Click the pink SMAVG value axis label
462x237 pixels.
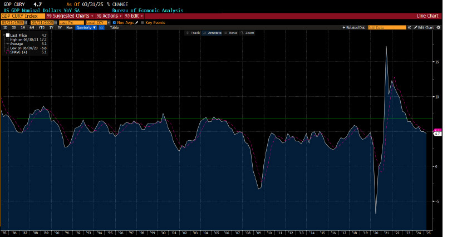click(438, 130)
